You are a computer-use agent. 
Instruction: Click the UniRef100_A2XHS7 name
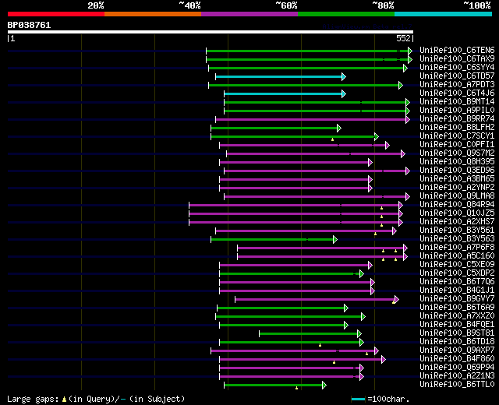click(457, 222)
